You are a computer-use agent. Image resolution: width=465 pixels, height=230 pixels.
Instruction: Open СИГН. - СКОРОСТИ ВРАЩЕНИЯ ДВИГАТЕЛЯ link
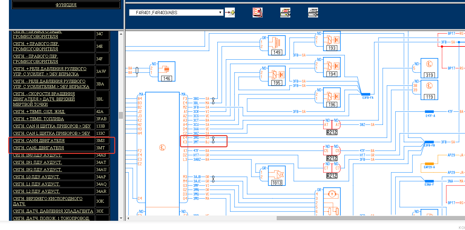44,99
